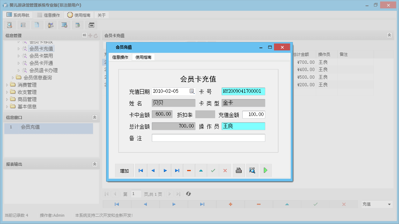The height and width of the screenshot is (224, 399).
Task: Select the operator management icon on the toolbar
Action: (51, 25)
